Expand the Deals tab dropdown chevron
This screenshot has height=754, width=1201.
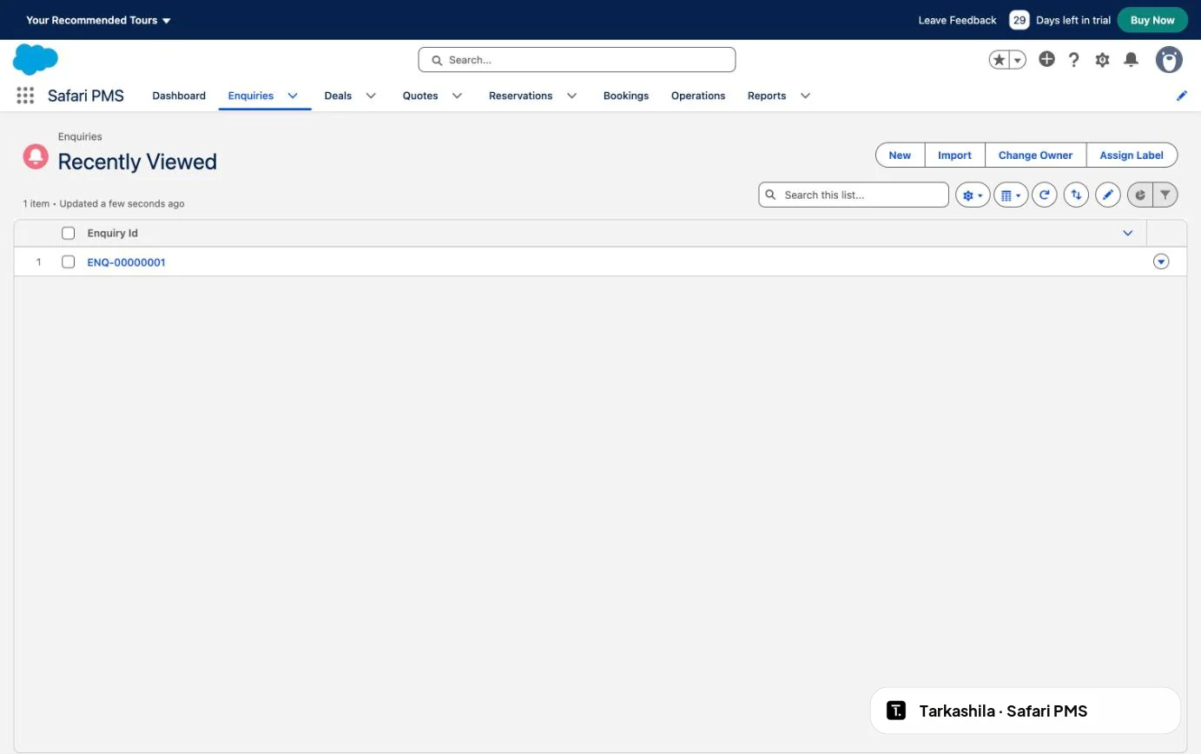pyautogui.click(x=371, y=96)
